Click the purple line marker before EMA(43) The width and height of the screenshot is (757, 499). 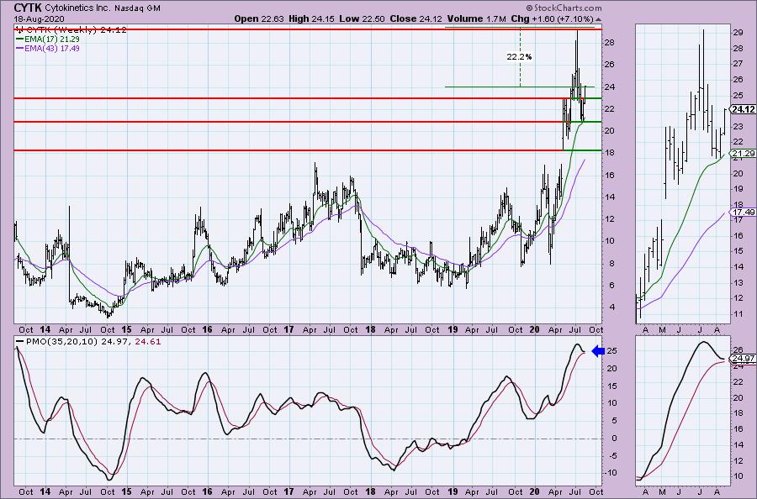(x=20, y=49)
